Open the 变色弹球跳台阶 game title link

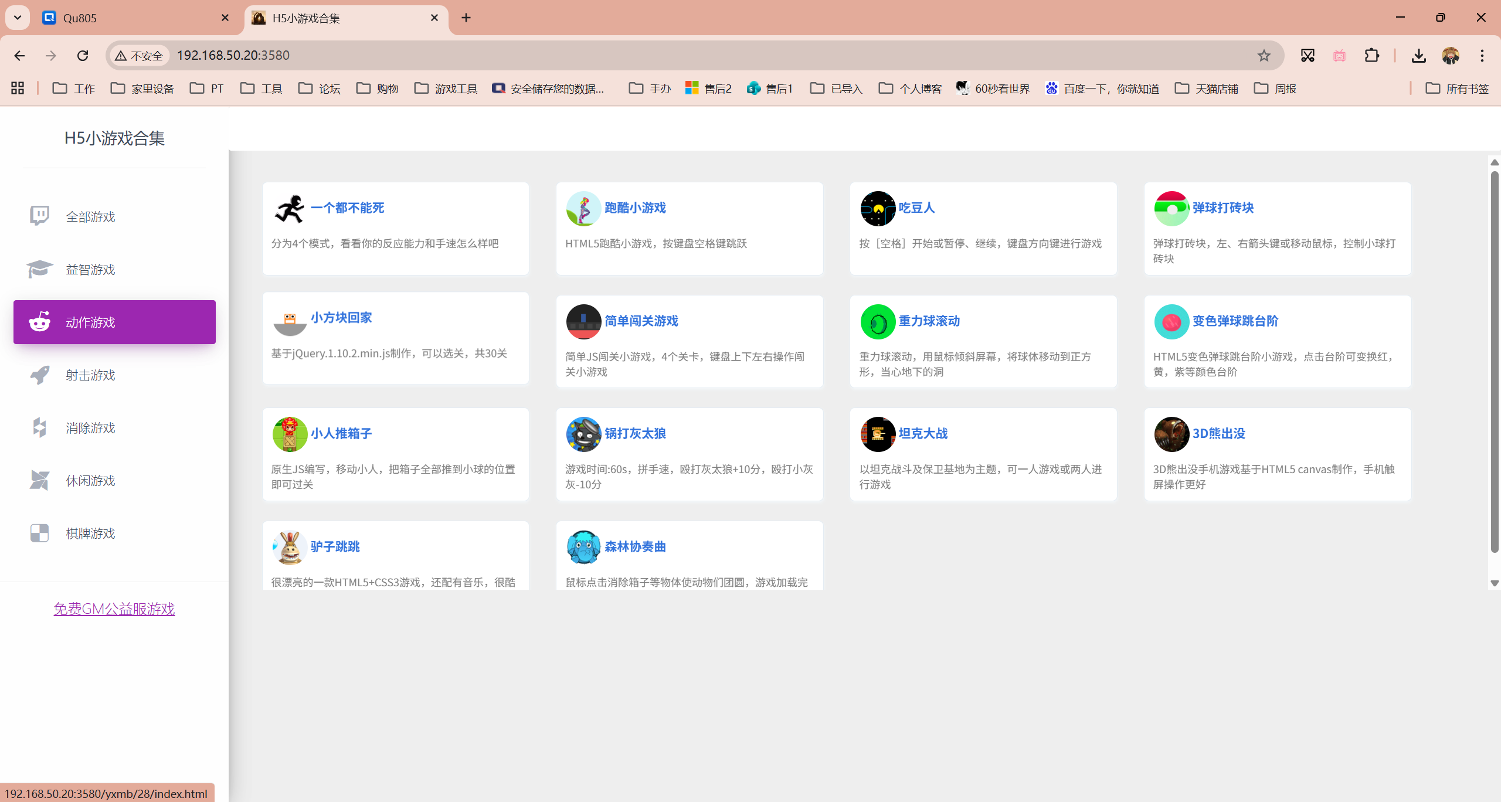point(1235,321)
